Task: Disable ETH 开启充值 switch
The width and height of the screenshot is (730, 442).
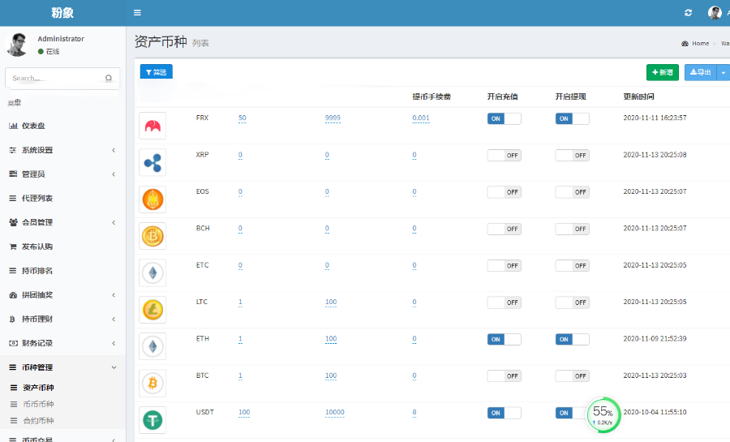Action: (505, 339)
